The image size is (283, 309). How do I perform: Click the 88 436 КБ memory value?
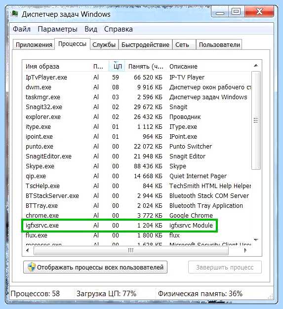click(148, 166)
